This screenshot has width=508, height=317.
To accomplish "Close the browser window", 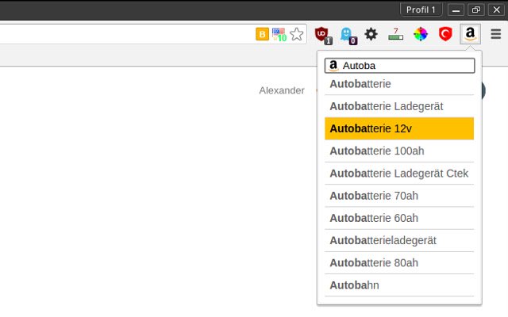I will click(496, 10).
